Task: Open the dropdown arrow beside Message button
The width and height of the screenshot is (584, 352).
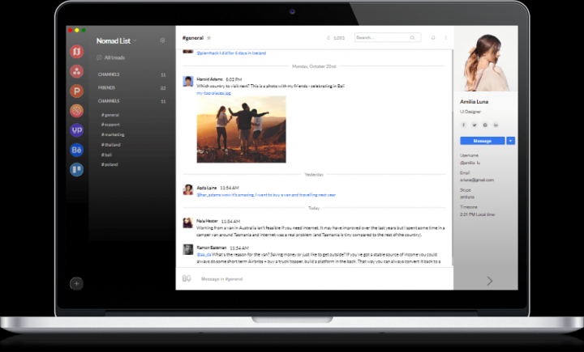Action: click(x=511, y=141)
